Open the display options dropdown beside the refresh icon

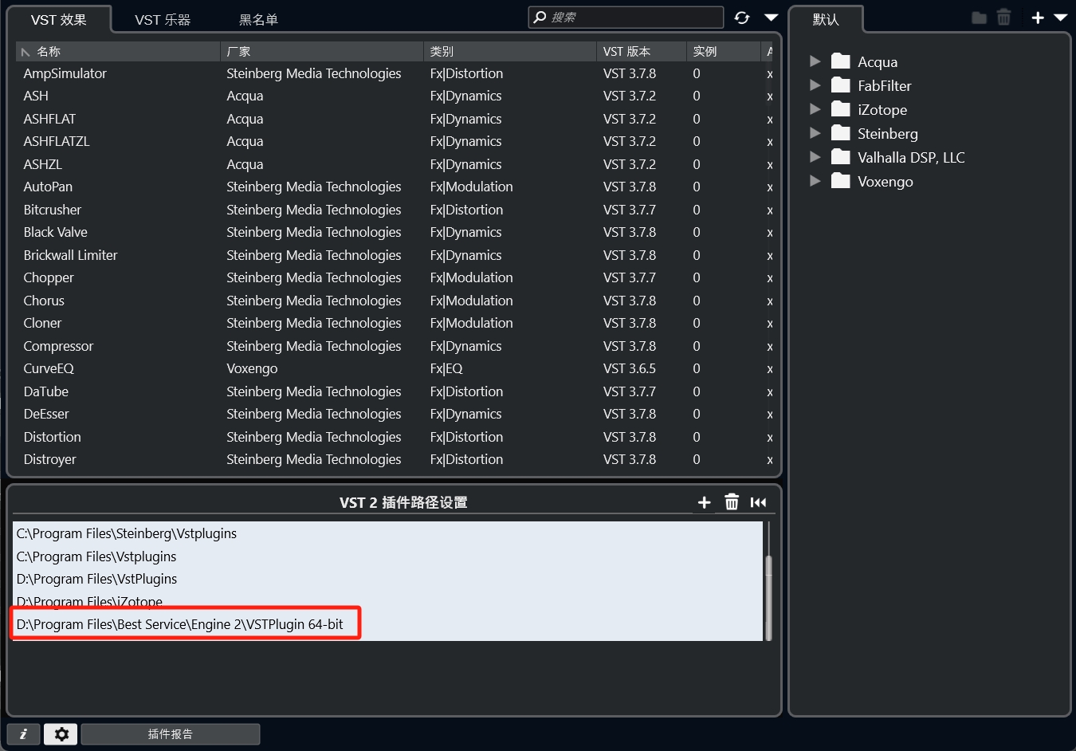pos(769,17)
